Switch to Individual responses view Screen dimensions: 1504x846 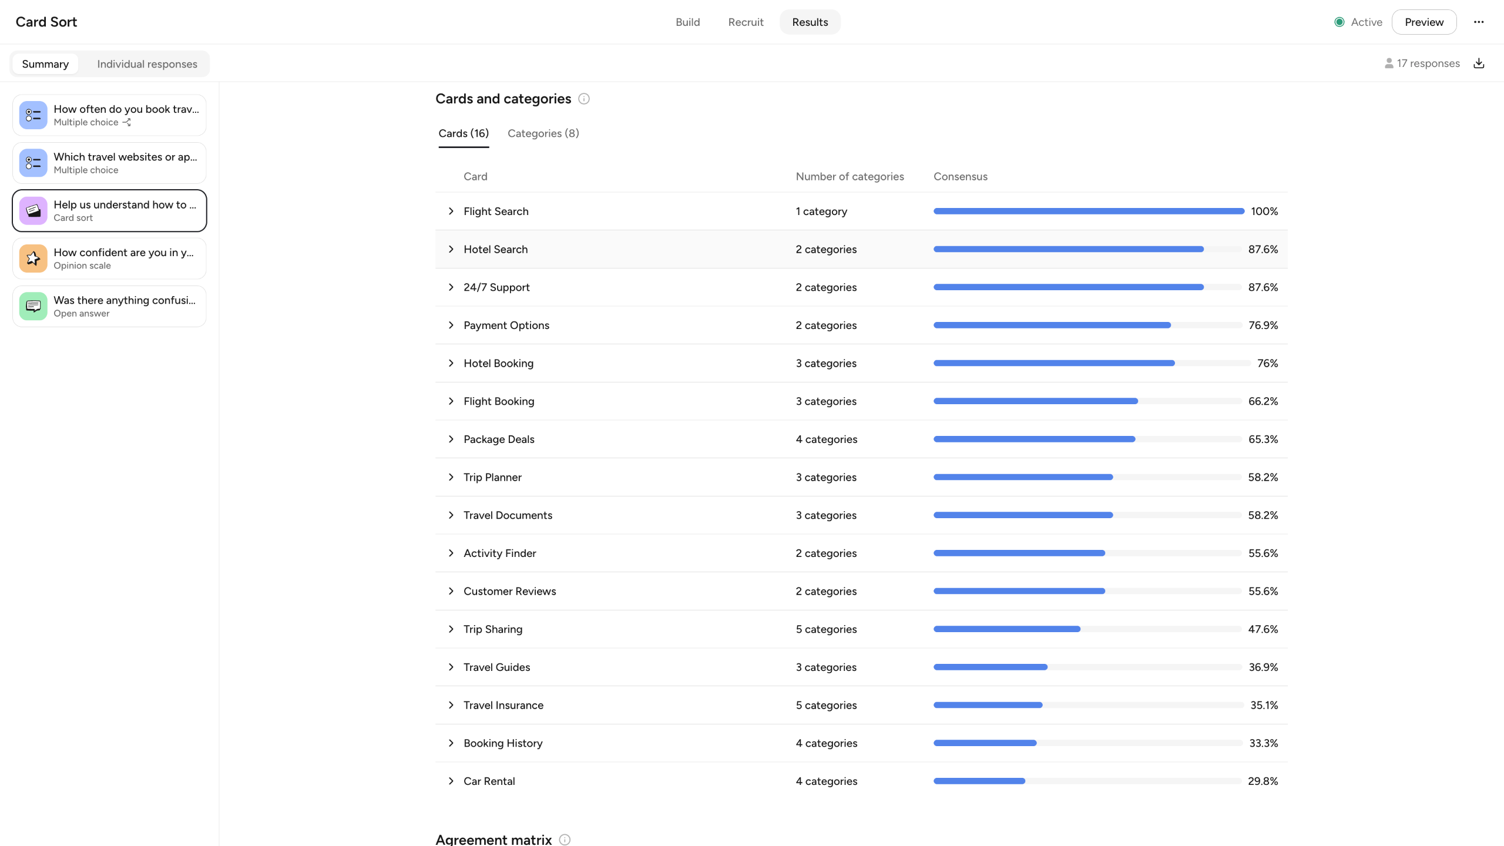coord(147,64)
